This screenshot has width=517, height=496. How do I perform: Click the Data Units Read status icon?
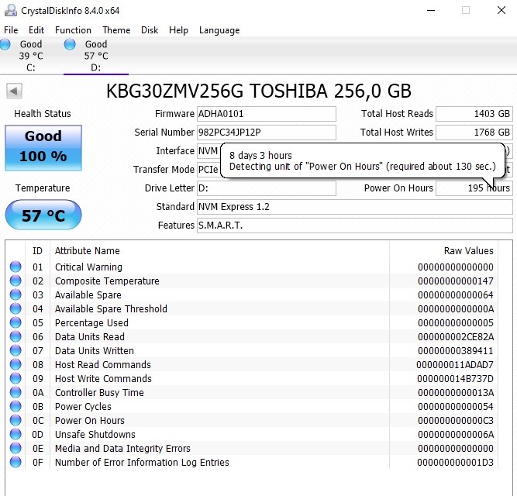pyautogui.click(x=16, y=336)
